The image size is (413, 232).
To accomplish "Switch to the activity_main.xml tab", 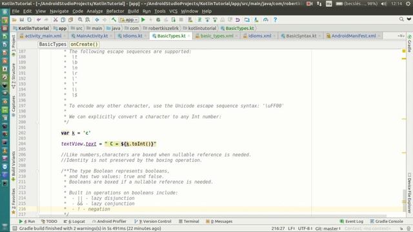I will pos(43,36).
